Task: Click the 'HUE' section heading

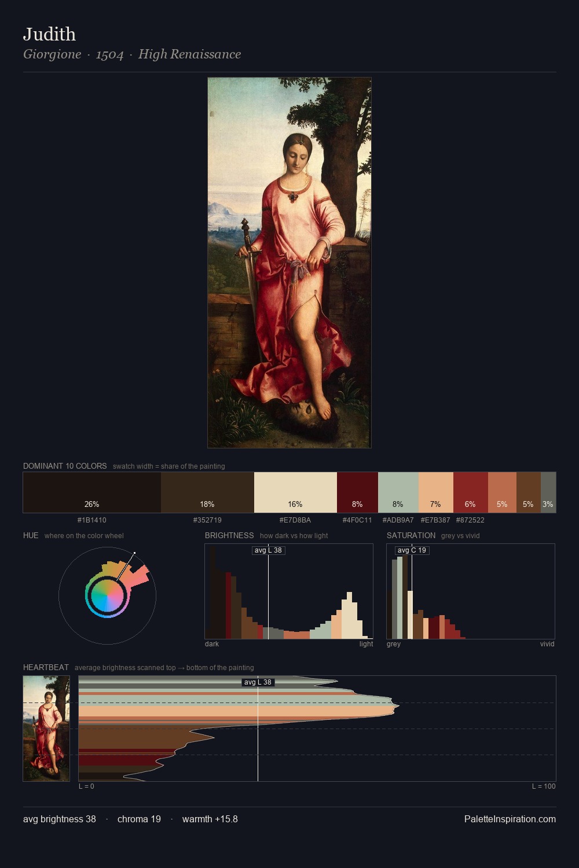Action: click(31, 535)
